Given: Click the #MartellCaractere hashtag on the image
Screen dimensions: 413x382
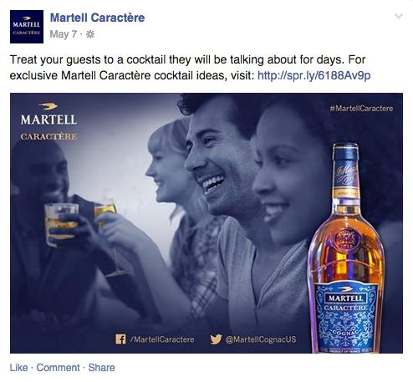Looking at the screenshot, I should coord(361,109).
